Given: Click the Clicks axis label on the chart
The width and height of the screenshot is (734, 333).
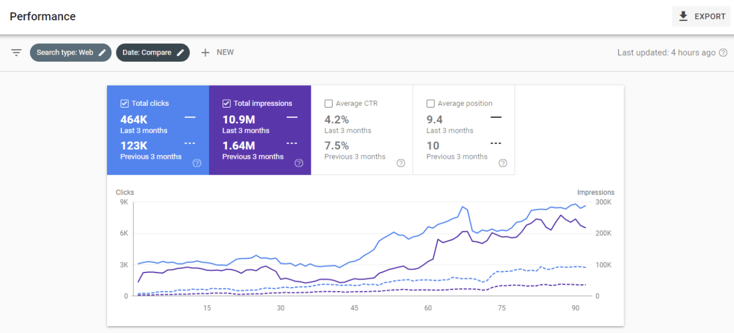Looking at the screenshot, I should 125,192.
